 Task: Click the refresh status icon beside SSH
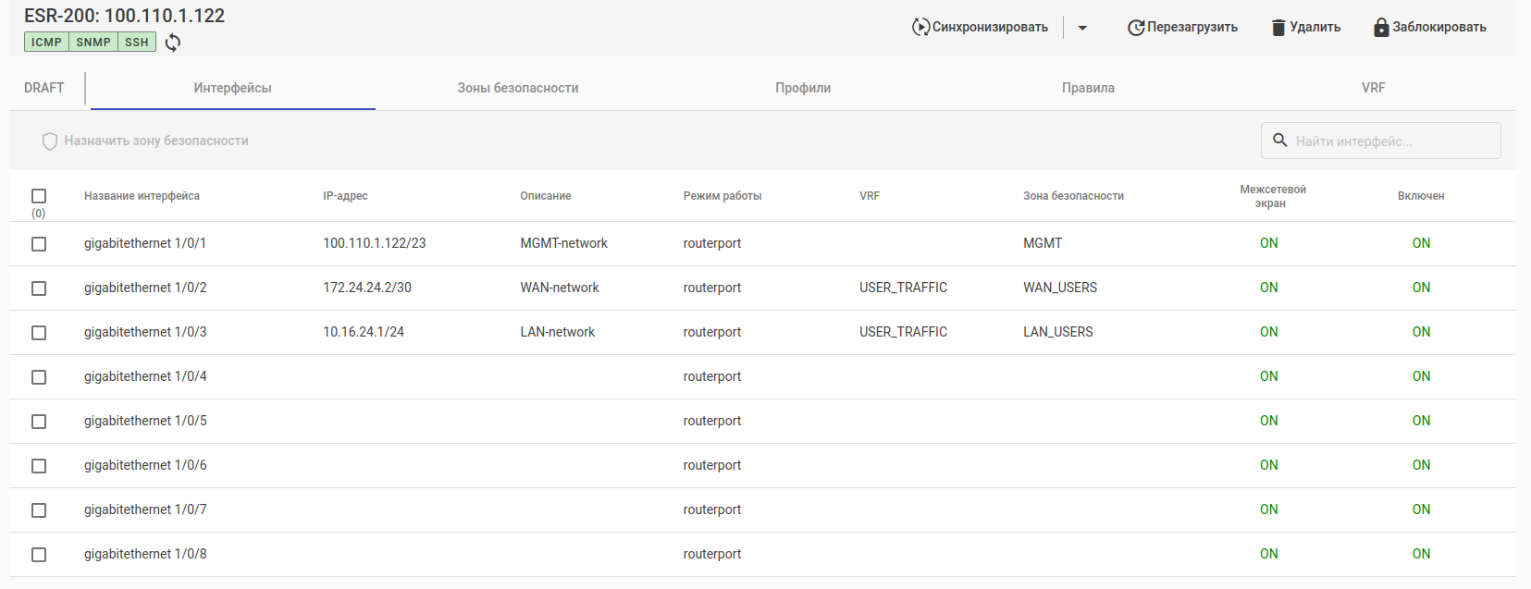click(173, 43)
